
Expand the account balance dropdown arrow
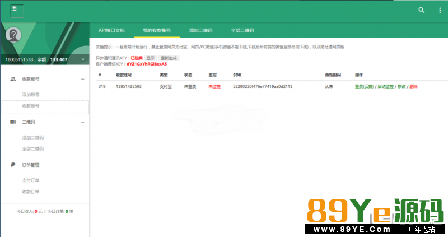pos(83,59)
